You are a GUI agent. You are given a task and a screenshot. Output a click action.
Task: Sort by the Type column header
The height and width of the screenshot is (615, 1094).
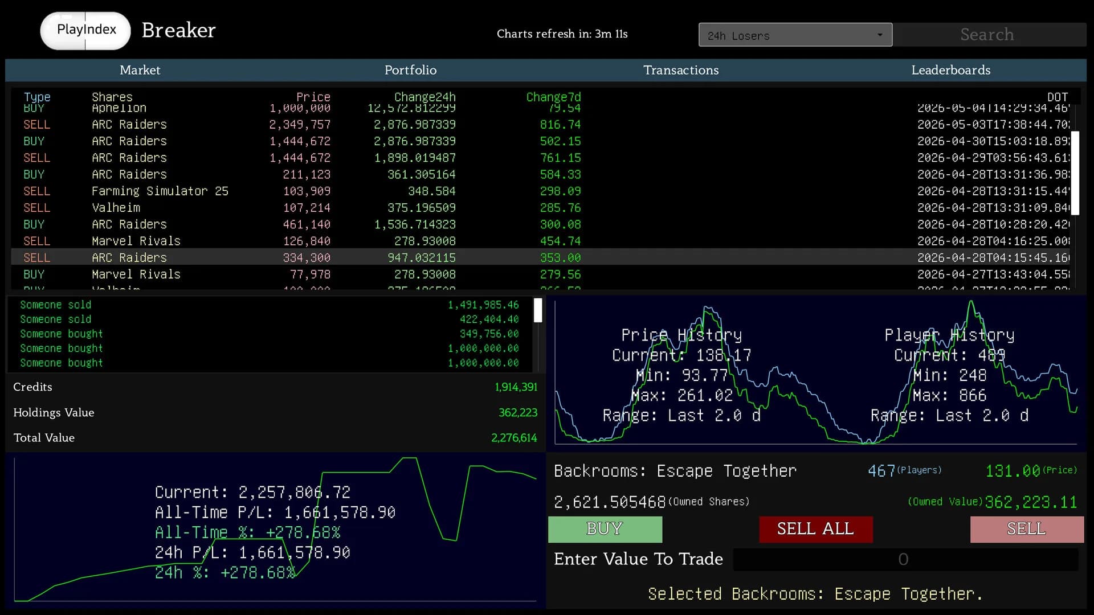pos(37,97)
